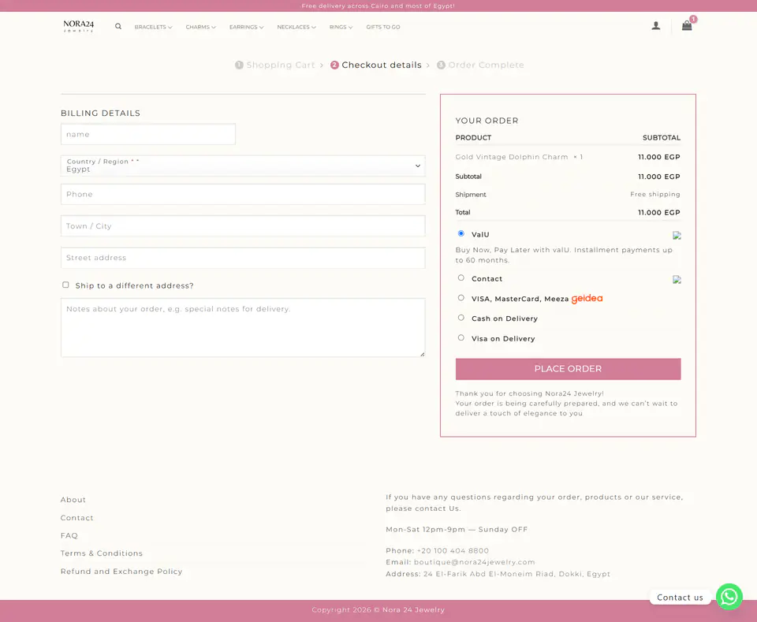Go to Order Complete step
This screenshot has width=757, height=622.
(x=480, y=65)
